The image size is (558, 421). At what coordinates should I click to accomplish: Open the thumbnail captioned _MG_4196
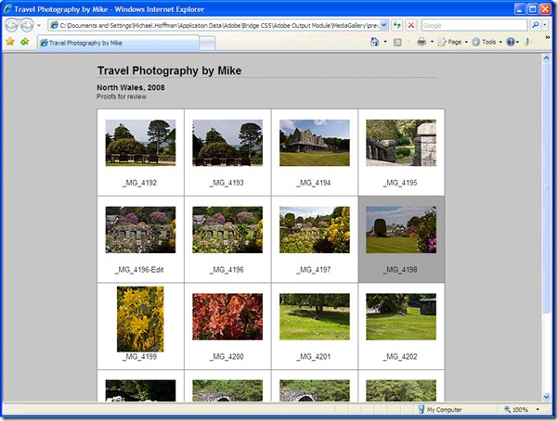click(227, 230)
